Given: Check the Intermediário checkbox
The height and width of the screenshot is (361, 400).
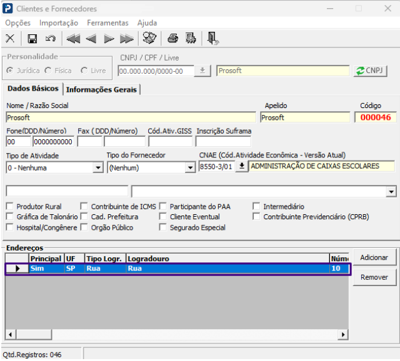Looking at the screenshot, I should pos(256,206).
